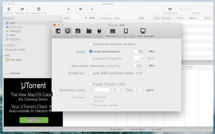Open download speed status bar menu
Screen dimensions: 215x134
117,129
